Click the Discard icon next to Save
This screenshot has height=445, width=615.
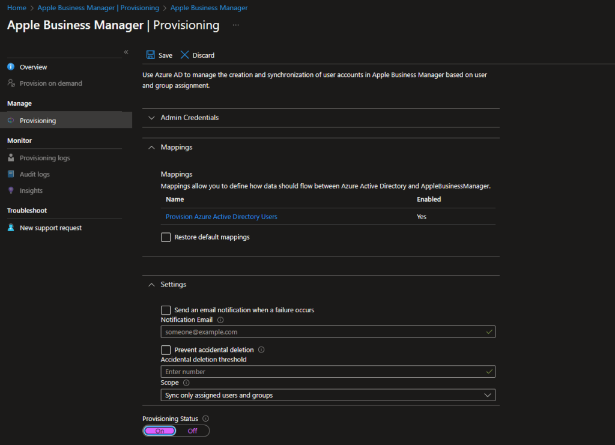(184, 55)
